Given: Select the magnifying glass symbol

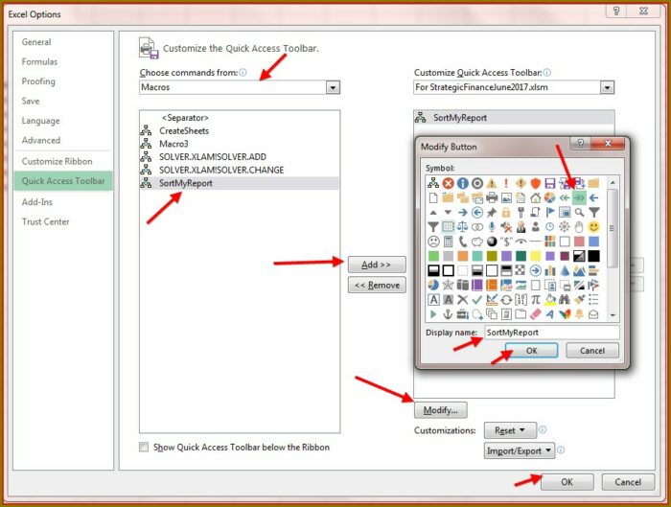Looking at the screenshot, I should (x=579, y=213).
